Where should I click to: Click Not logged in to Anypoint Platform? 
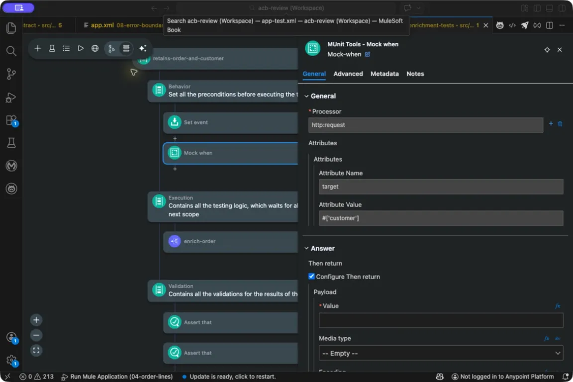tap(502, 377)
